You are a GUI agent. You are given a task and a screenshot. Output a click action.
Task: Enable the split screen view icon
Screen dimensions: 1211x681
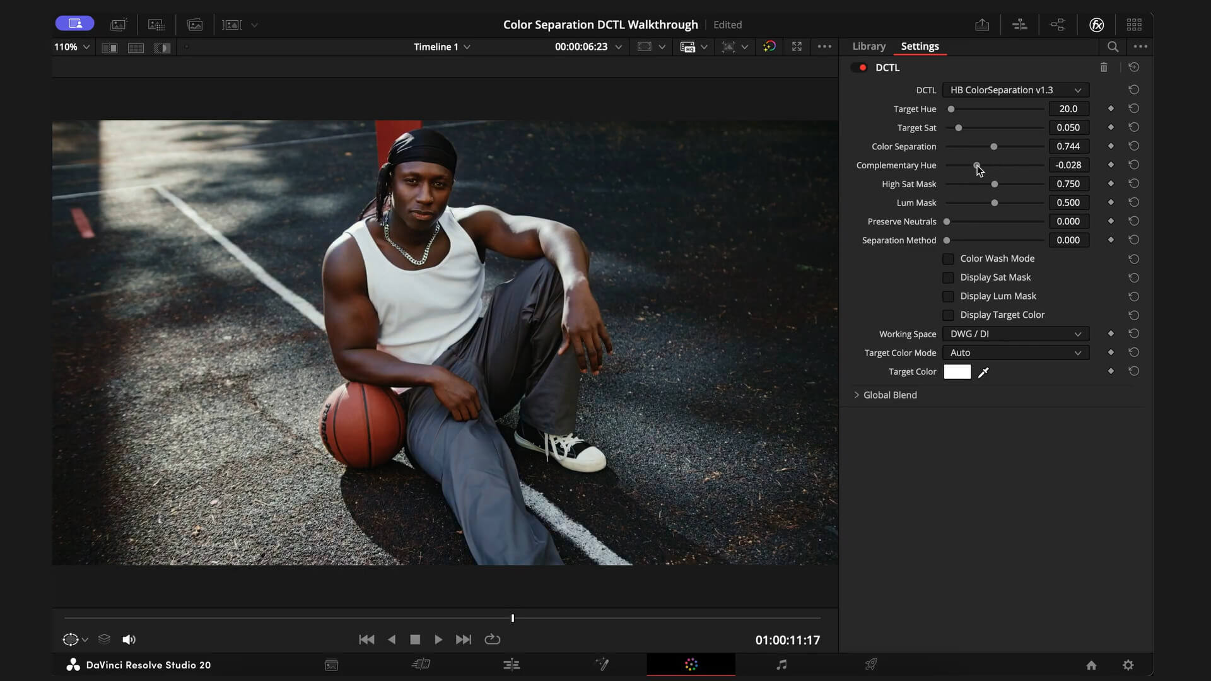pos(136,48)
